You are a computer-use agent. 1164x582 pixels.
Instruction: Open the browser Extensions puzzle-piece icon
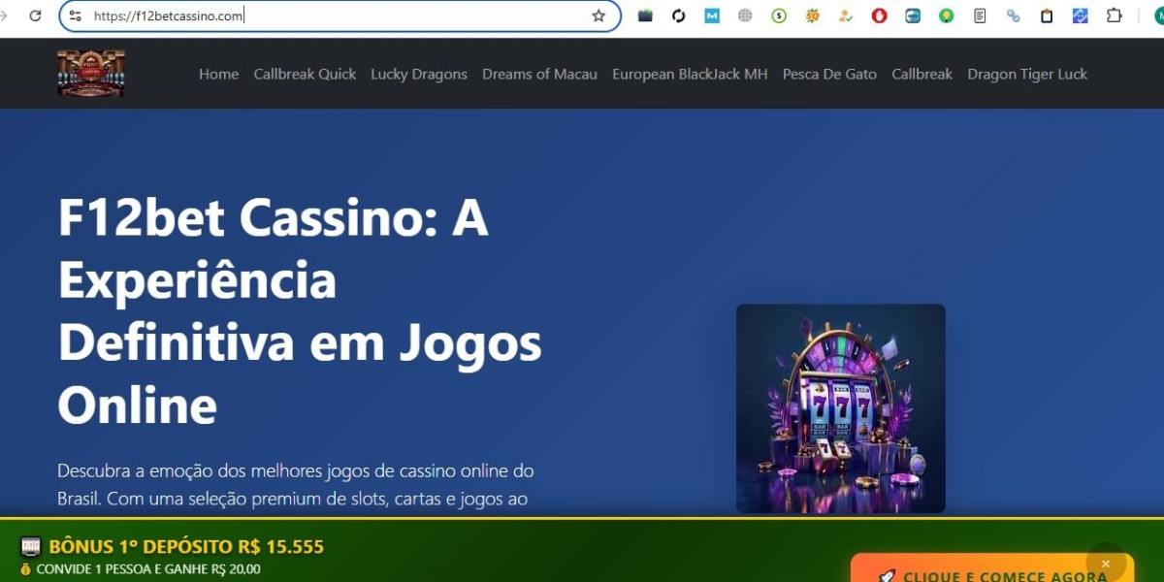click(x=1114, y=16)
